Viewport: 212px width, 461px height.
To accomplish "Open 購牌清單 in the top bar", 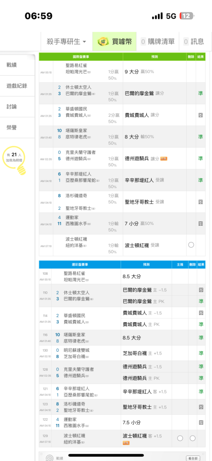I will pyautogui.click(x=158, y=41).
